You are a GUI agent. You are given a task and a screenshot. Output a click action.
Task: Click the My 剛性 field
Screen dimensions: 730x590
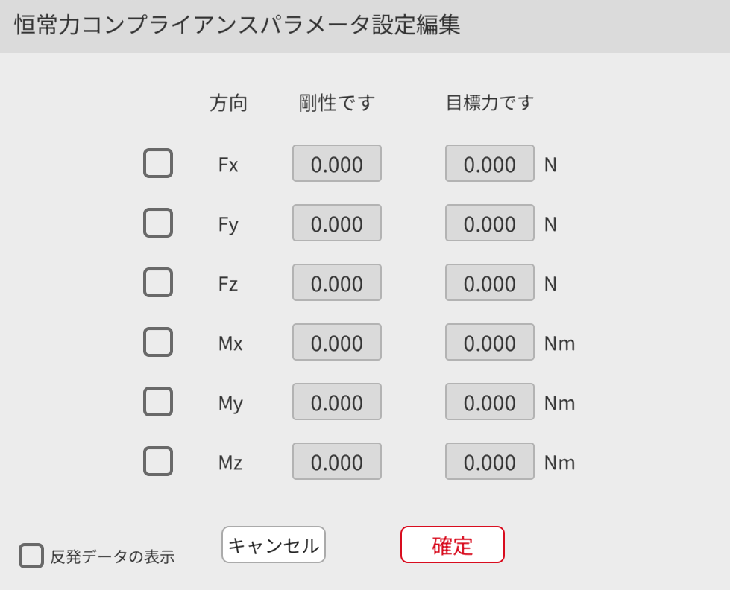[337, 402]
